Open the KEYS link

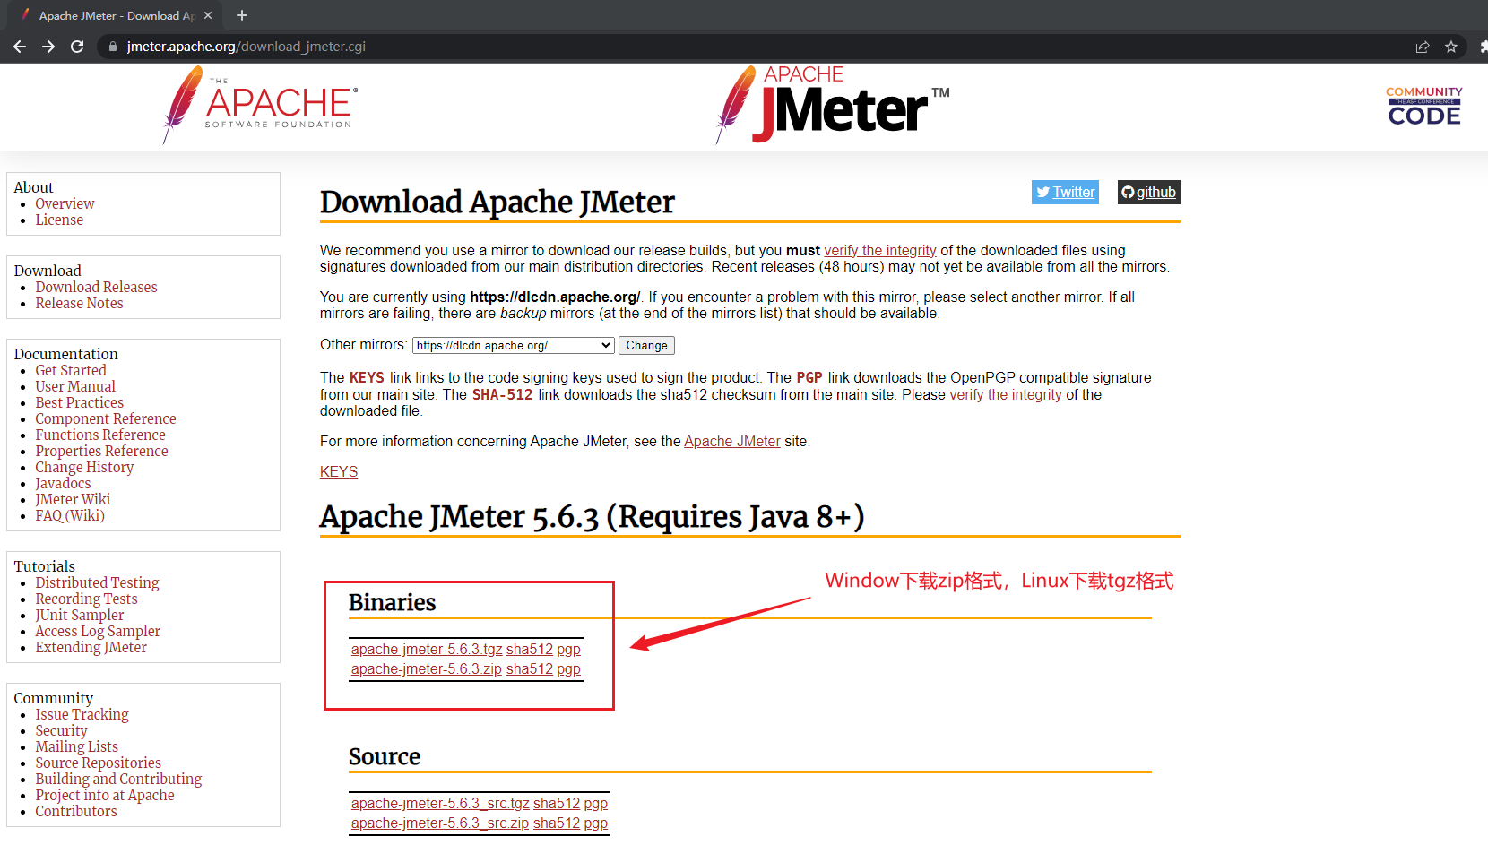click(x=338, y=471)
